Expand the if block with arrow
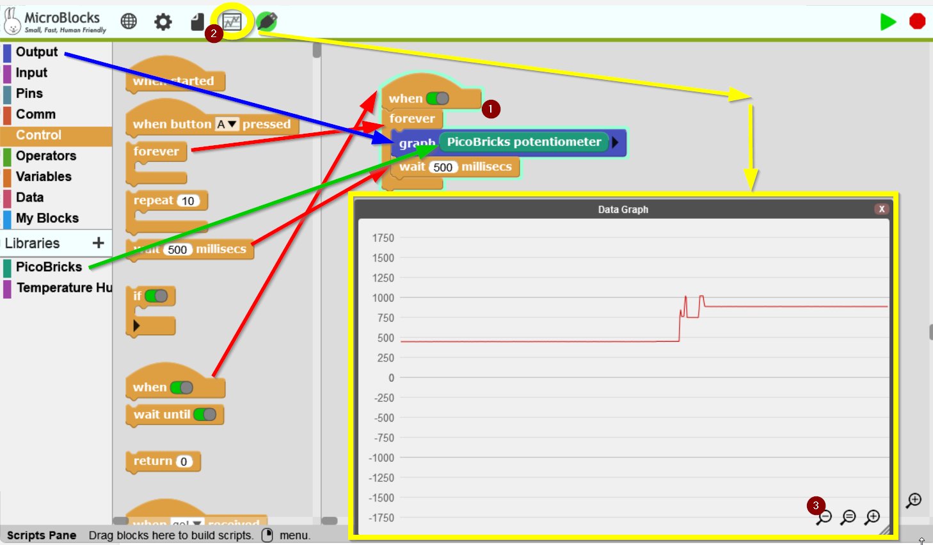933x545 pixels. coord(136,326)
